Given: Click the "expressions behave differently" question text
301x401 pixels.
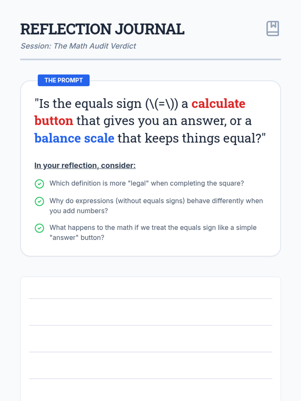Looking at the screenshot, I should click(156, 206).
